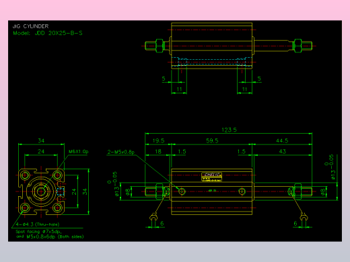Screen dimensions: 350x262
Task: Click the "4-ø4.3 (Thru-hole)" note
Action: [38, 224]
